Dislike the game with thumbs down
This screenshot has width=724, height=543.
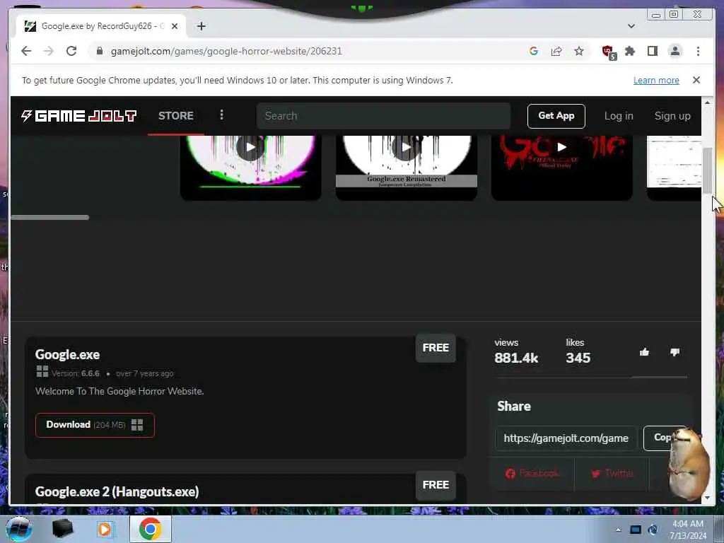pos(675,352)
